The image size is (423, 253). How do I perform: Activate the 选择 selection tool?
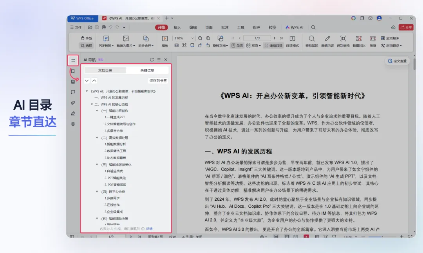tap(86, 45)
